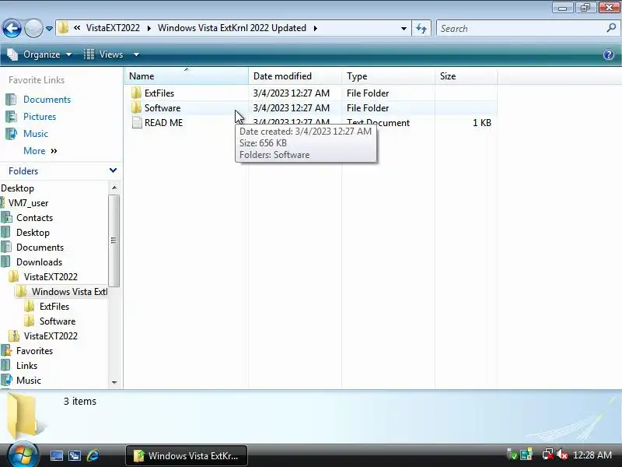622x467 pixels.
Task: Open the Views dropdown arrow
Action: [x=136, y=54]
